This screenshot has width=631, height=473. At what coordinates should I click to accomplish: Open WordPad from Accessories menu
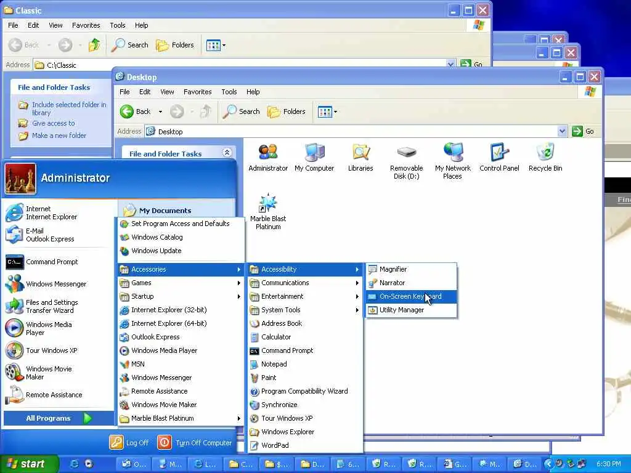(x=304, y=445)
